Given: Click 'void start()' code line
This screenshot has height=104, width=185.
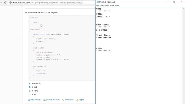Looking at the screenshot, I should pos(38,48).
